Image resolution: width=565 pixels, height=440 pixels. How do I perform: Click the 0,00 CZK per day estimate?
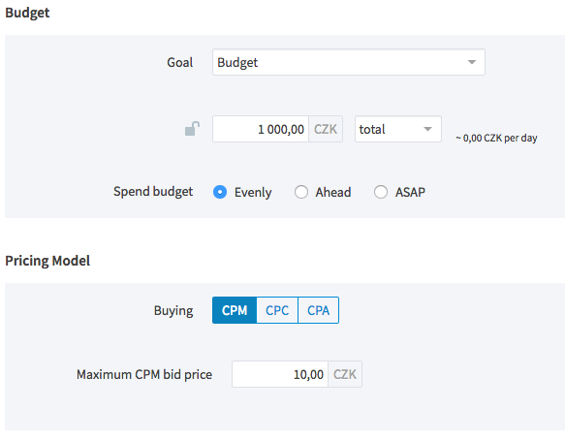tap(496, 138)
